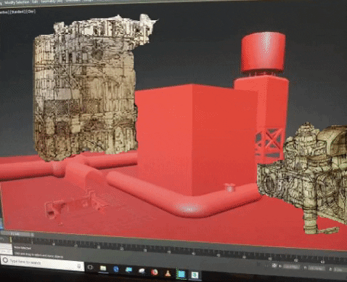The width and height of the screenshot is (347, 282).
Task: Launch the red circular app on taskbar
Action: coord(155,272)
